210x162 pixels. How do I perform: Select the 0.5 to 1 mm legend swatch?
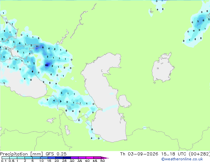[13, 158]
